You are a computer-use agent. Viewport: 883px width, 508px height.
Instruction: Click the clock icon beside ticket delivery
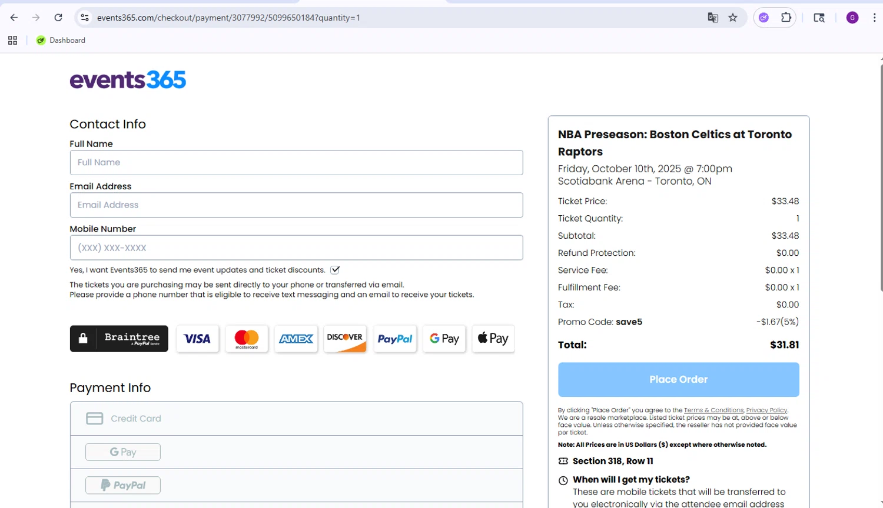[x=563, y=480]
